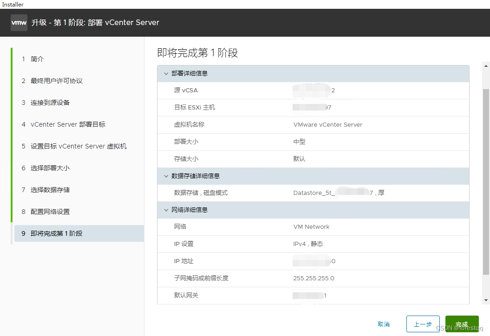Viewport: 490px width, 336px height.
Task: Click the 中型 deployment size value
Action: (x=300, y=142)
